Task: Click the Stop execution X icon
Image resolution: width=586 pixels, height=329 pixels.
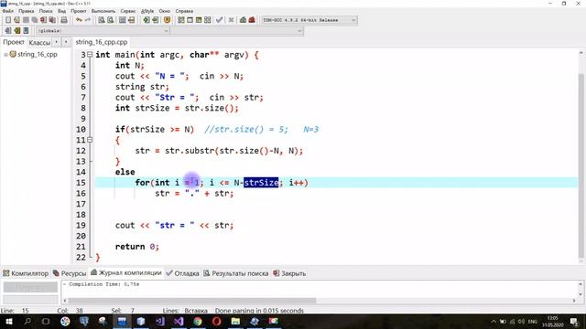Action: coord(231,20)
